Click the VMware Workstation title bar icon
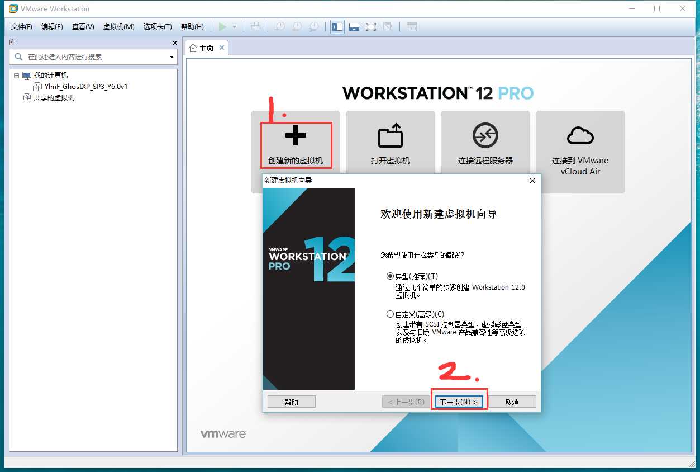Viewport: 700px width, 472px height. 13,9
